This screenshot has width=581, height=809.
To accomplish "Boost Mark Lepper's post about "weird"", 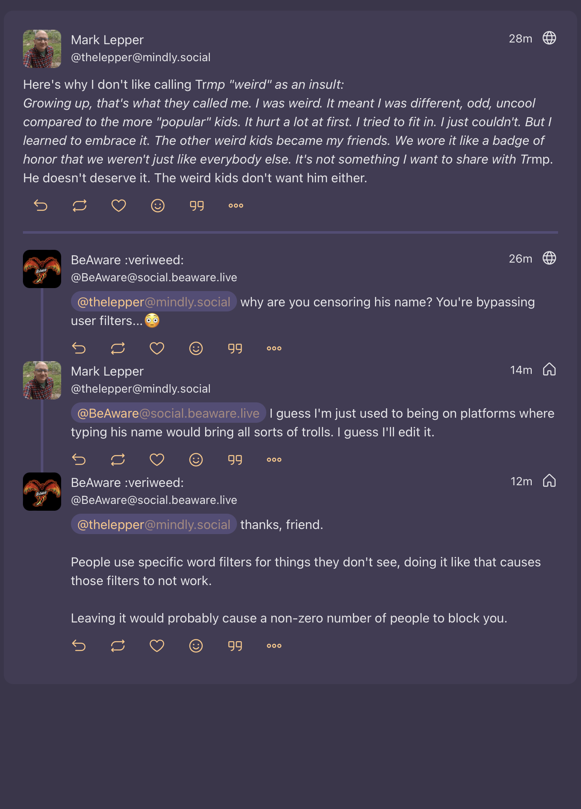I will pos(79,206).
